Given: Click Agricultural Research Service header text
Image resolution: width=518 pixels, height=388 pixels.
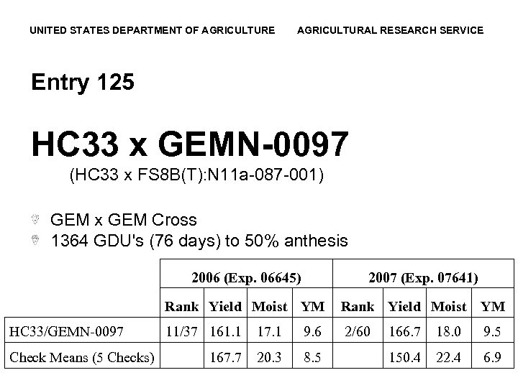Looking at the screenshot, I should [390, 30].
